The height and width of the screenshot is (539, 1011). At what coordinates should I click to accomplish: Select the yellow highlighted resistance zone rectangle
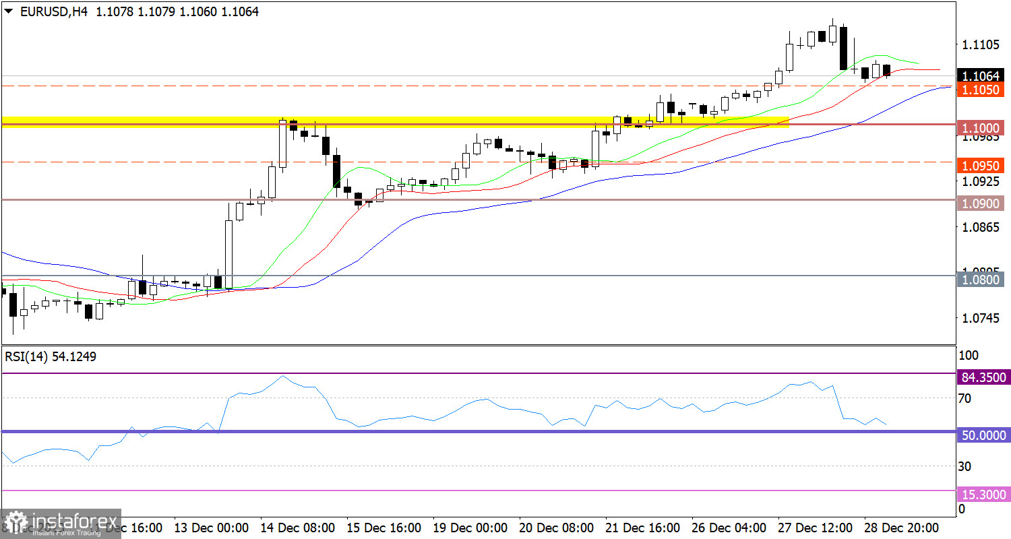(396, 121)
